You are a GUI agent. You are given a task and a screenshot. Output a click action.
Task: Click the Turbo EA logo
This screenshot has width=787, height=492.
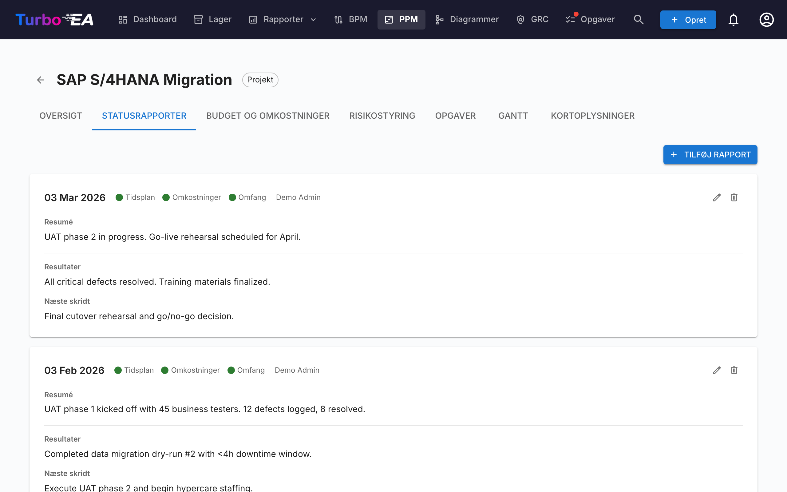[54, 19]
